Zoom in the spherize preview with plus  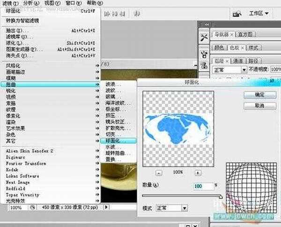[x=197, y=172]
